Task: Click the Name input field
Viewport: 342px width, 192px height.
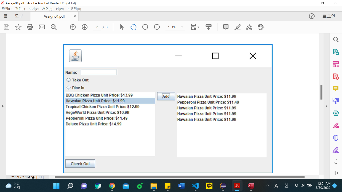Action: coord(99,72)
